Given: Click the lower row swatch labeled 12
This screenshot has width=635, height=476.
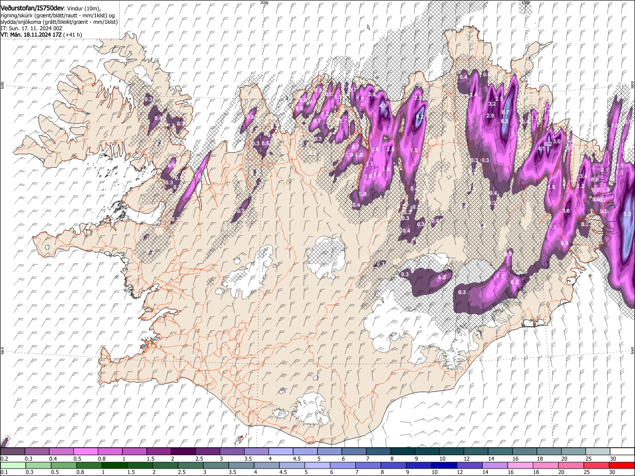Looking at the screenshot, I should coord(470,466).
